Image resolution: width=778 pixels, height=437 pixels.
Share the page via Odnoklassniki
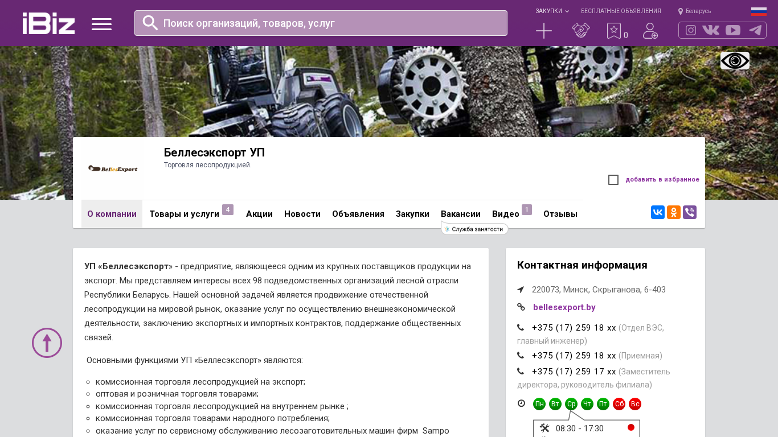click(x=674, y=212)
